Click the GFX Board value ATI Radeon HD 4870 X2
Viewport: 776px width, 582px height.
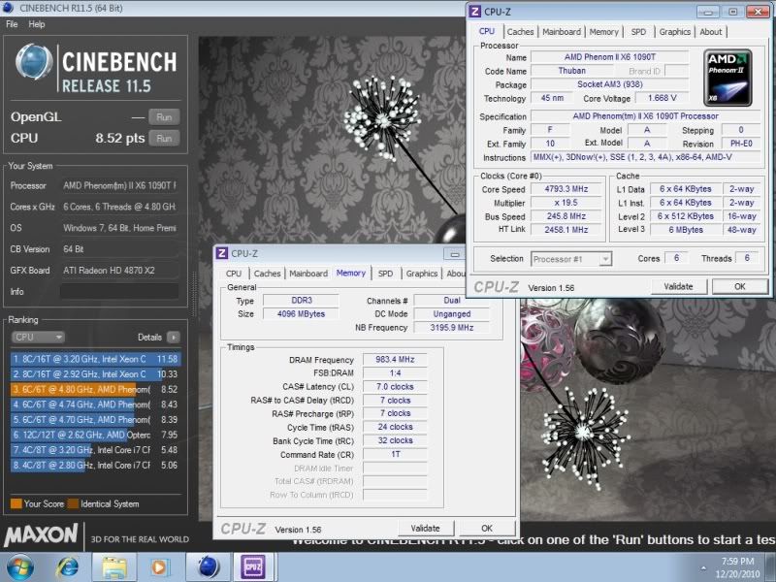click(x=119, y=271)
